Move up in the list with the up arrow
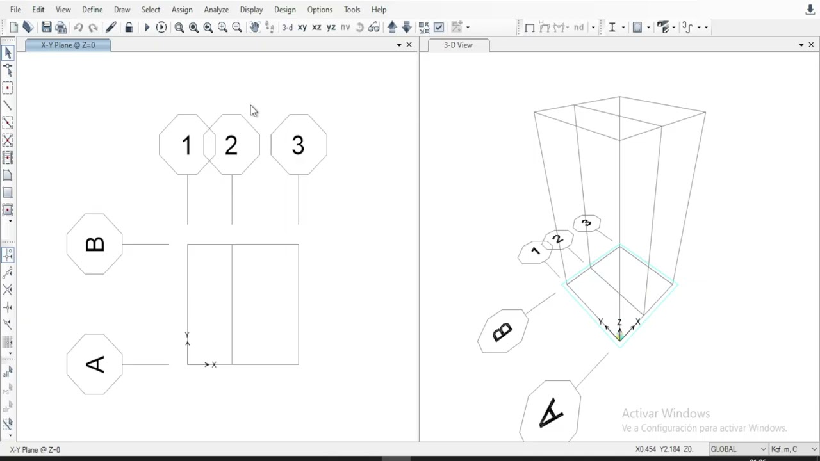The image size is (820, 461). pyautogui.click(x=392, y=27)
